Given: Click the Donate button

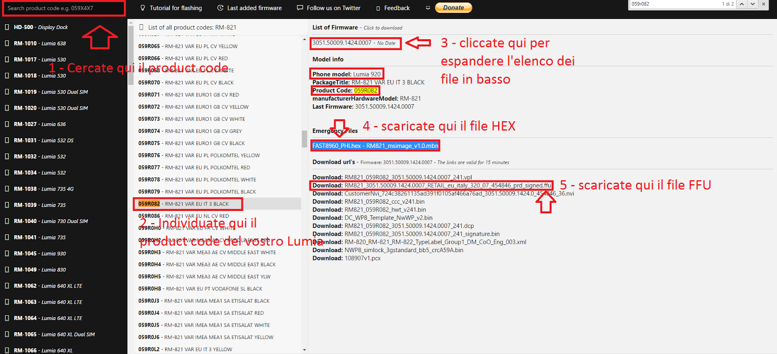Looking at the screenshot, I should point(454,7).
